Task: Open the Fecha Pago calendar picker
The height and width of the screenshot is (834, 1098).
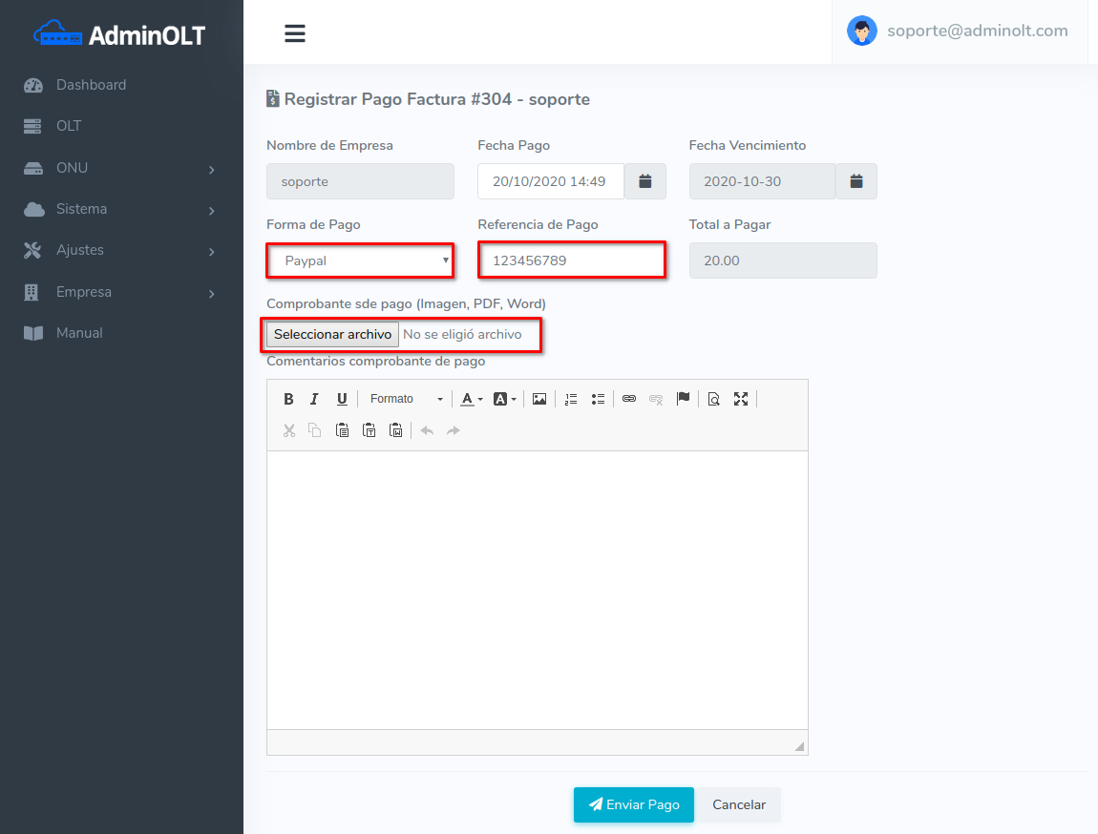Action: click(645, 181)
